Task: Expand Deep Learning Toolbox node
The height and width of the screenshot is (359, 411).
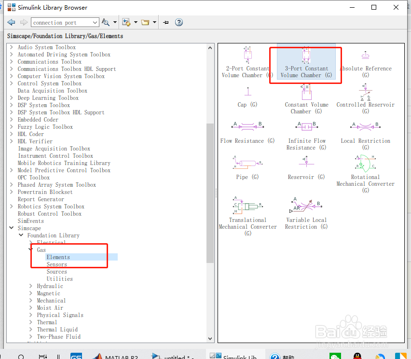Action: [x=11, y=98]
